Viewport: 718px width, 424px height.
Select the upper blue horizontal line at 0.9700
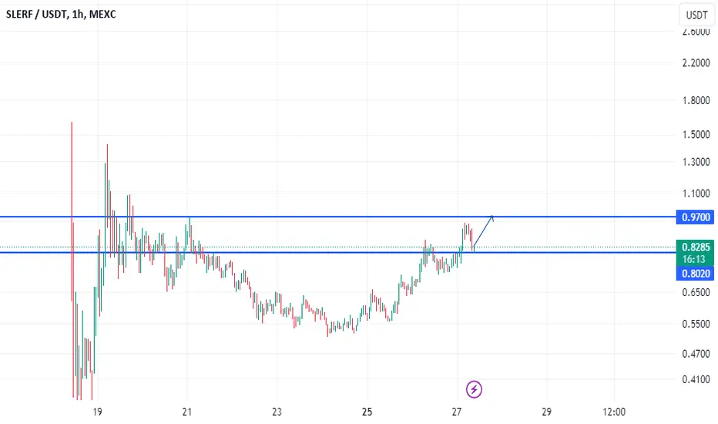coord(338,217)
